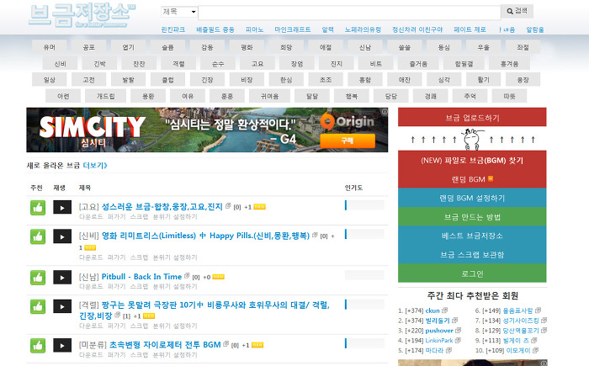Click popularity bar of 초속변형 자이로제터 row

click(364, 343)
